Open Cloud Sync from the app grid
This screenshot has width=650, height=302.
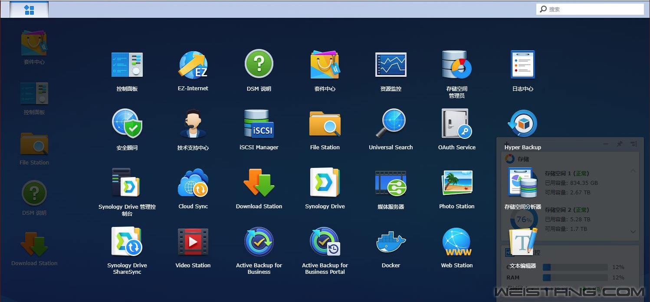pos(193,183)
